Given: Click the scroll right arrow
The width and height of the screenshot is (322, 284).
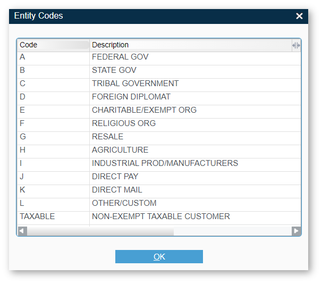Looking at the screenshot, I should [296, 231].
